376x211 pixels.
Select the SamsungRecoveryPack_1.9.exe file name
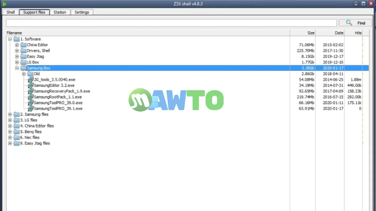[x=62, y=91]
